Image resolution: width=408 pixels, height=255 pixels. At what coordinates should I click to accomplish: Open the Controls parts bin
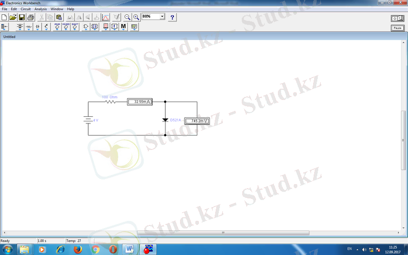tap(114, 27)
